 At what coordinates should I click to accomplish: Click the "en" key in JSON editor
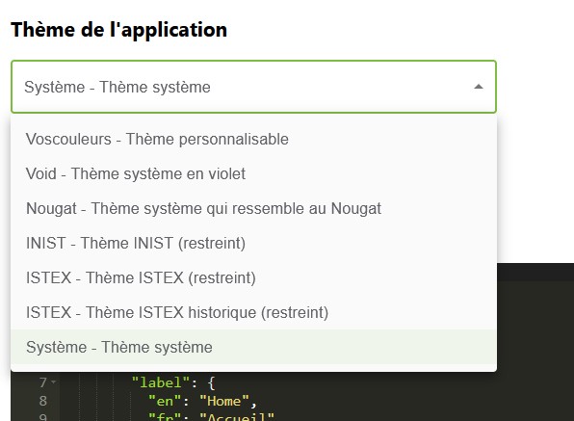pyautogui.click(x=165, y=401)
